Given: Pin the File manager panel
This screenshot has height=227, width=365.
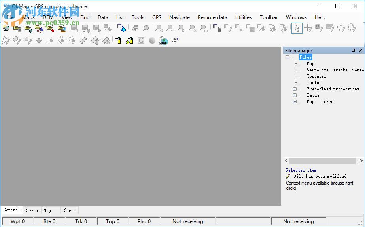Looking at the screenshot, I should click(x=354, y=51).
